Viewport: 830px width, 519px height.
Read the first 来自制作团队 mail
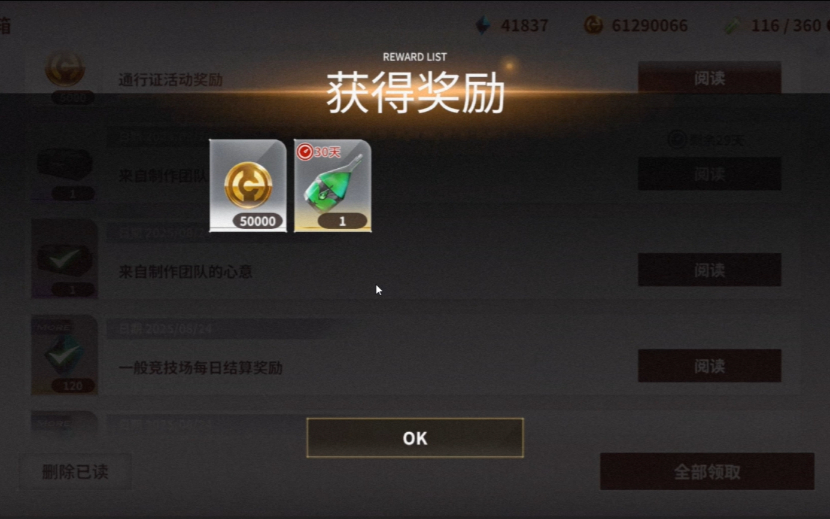click(709, 174)
